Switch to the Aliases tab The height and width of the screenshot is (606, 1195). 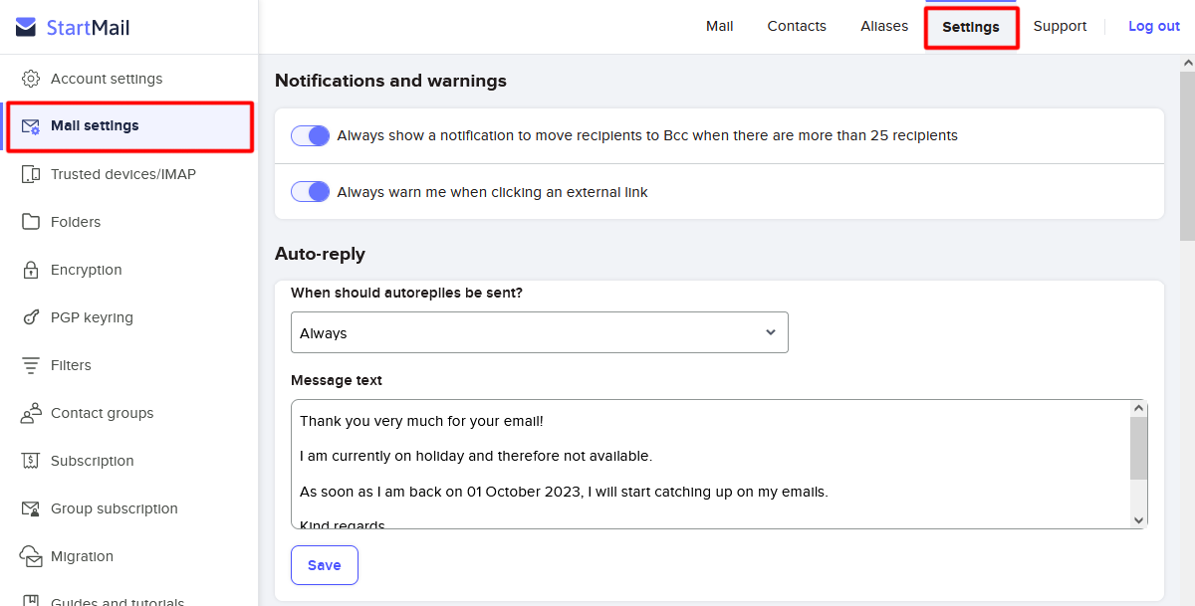coord(884,27)
